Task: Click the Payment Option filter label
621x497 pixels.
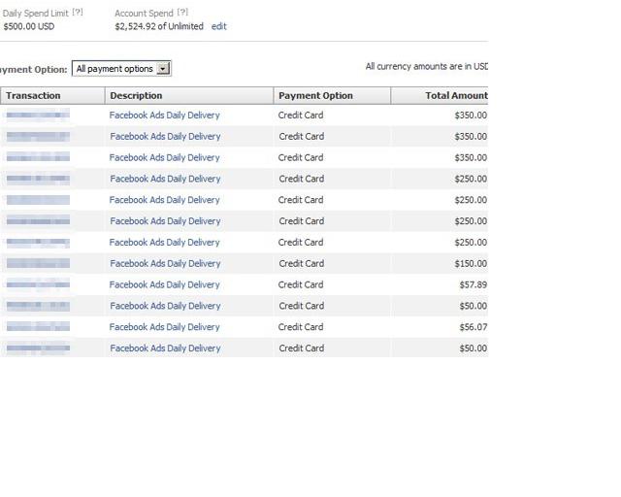Action: tap(33, 69)
